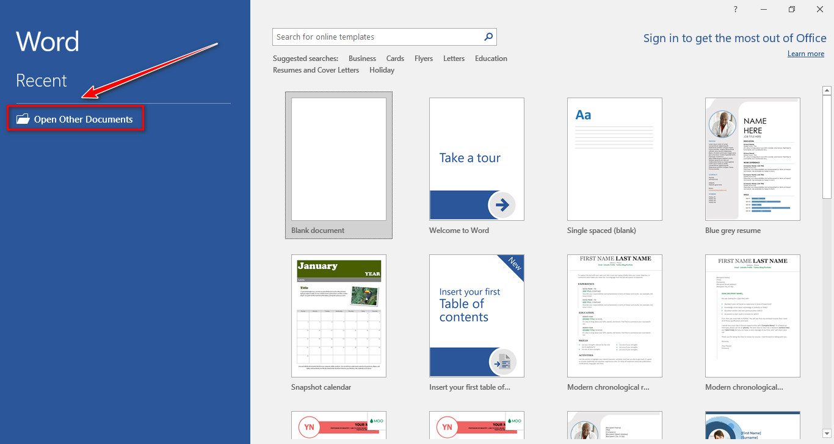Screen dimensions: 834x444
Task: Click the folder icon beside Open Other Documents
Action: (23, 119)
